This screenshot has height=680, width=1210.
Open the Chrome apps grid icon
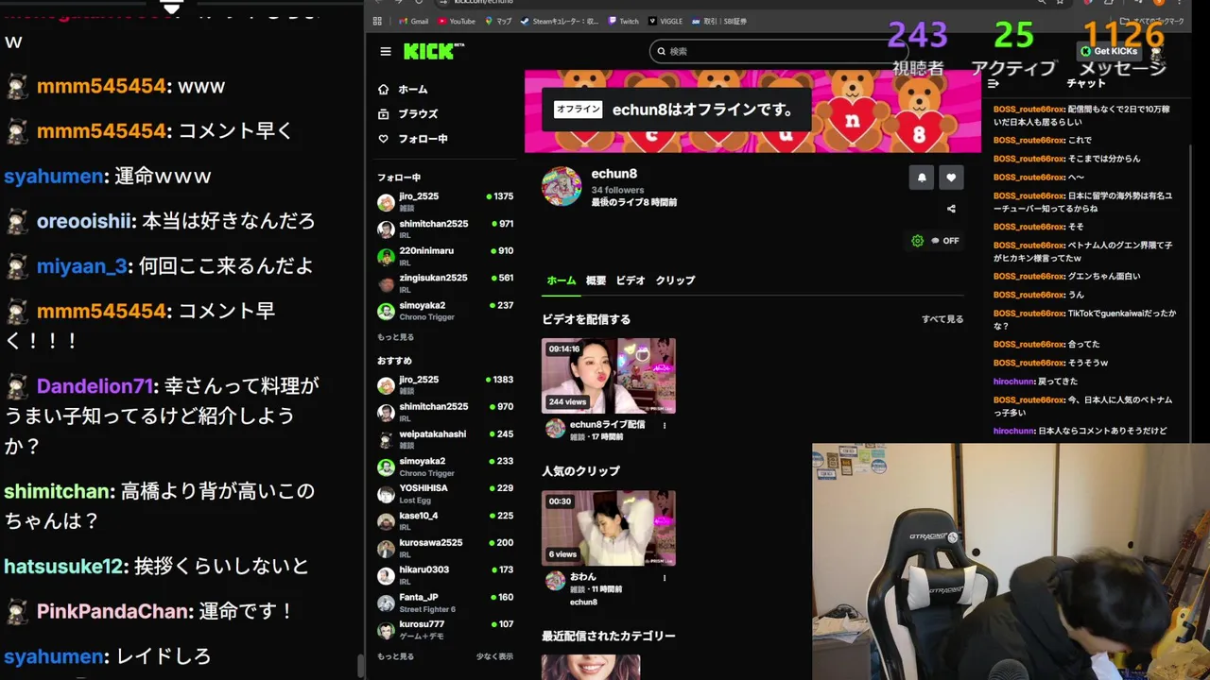pyautogui.click(x=378, y=21)
